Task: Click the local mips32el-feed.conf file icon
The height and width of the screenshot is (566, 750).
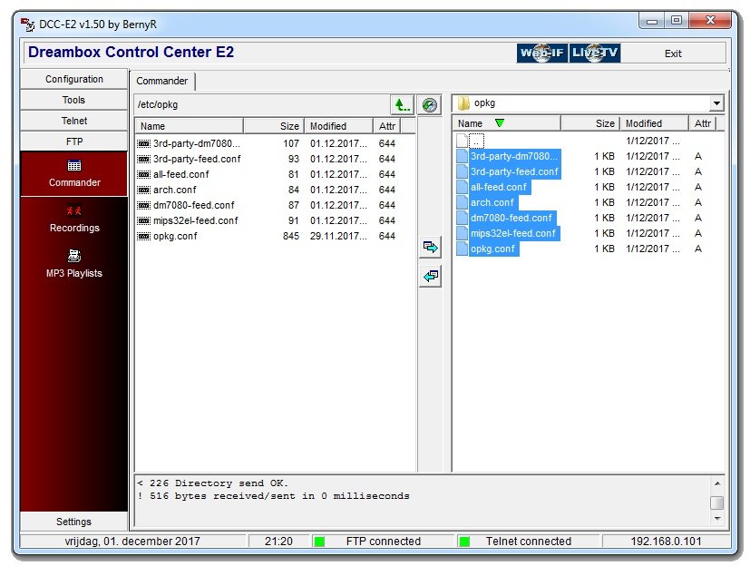Action: (462, 233)
